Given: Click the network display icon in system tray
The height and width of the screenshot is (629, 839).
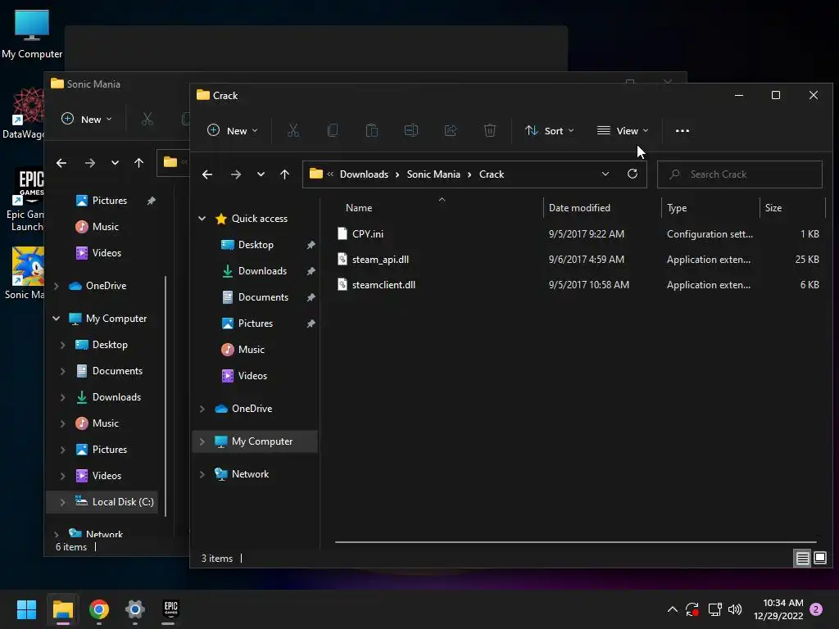Looking at the screenshot, I should (714, 609).
